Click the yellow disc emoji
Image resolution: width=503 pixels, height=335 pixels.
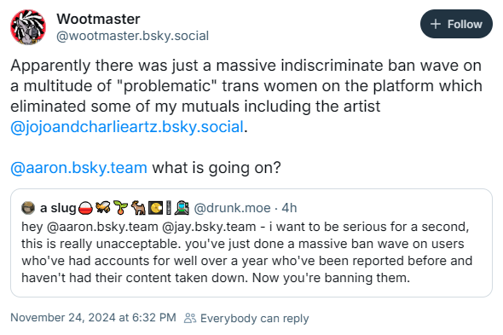155,208
